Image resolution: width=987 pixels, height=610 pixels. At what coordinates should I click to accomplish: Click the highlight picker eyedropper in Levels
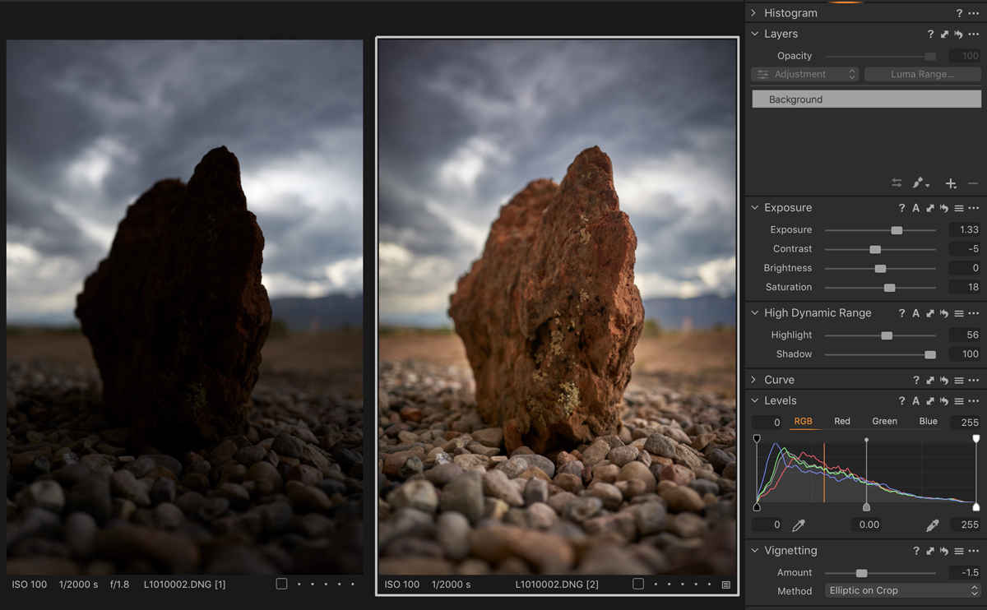(x=932, y=525)
